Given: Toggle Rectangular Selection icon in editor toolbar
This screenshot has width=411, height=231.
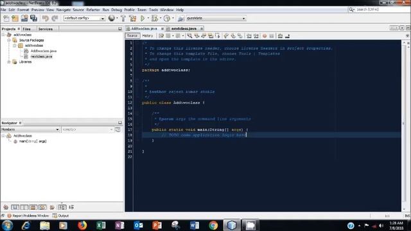Looking at the screenshot, I should pyautogui.click(x=218, y=36).
